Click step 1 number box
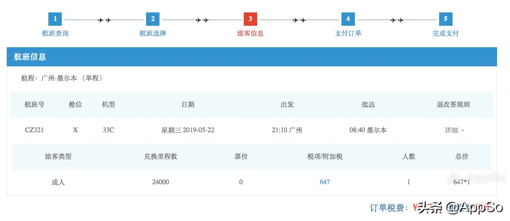The image size is (510, 221). point(55,19)
